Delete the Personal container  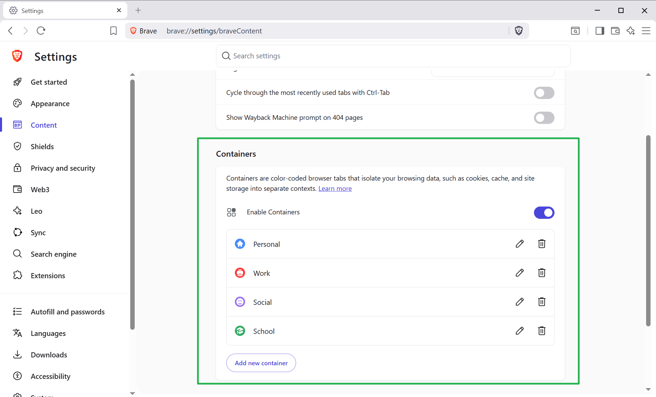542,244
